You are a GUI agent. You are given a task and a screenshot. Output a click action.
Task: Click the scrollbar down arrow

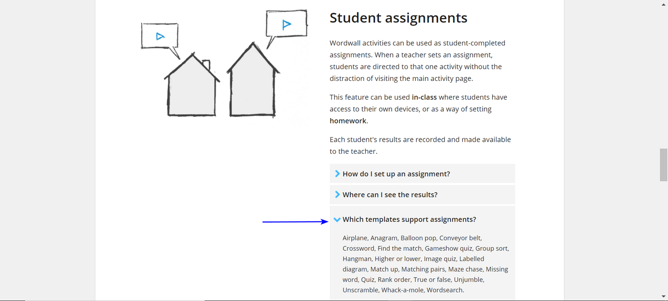(663, 296)
